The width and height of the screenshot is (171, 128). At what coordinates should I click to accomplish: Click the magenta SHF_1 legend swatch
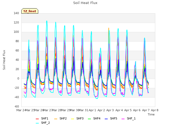coord(123,119)
